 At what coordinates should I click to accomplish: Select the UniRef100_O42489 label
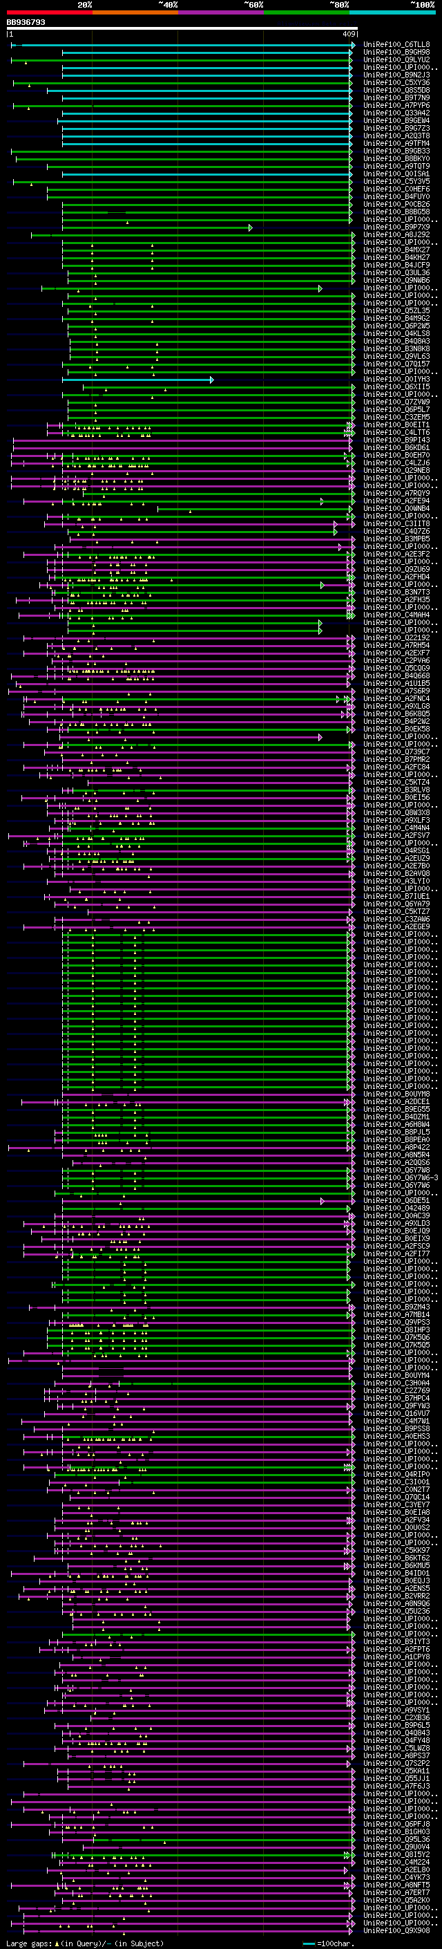(x=396, y=1209)
